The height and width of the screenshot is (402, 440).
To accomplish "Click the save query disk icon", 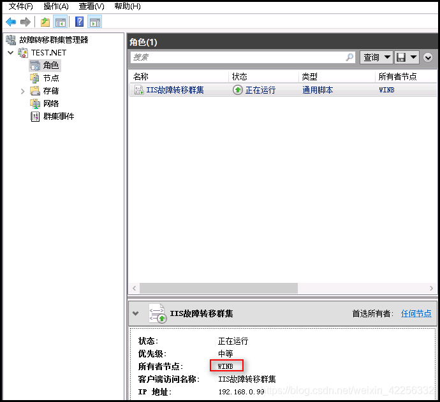I will [400, 57].
